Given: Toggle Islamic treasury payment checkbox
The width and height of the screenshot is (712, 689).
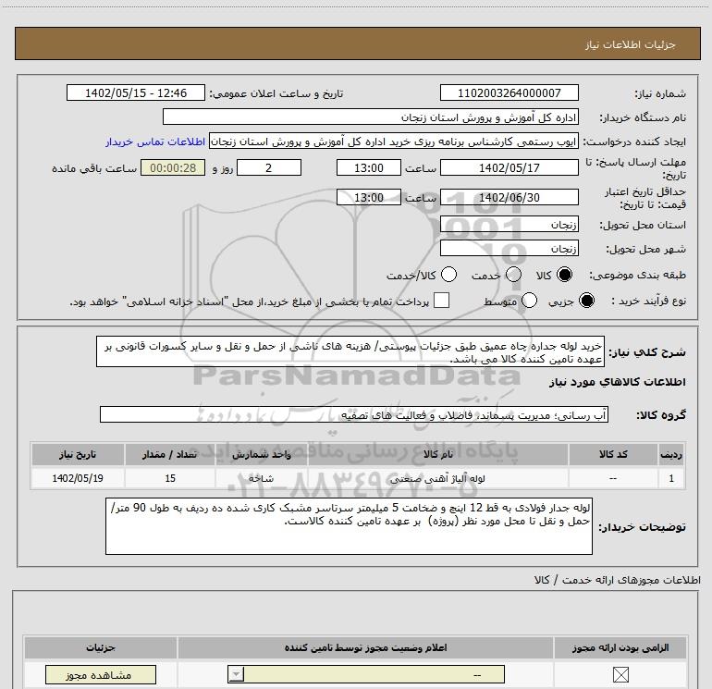Looking at the screenshot, I should click(441, 301).
